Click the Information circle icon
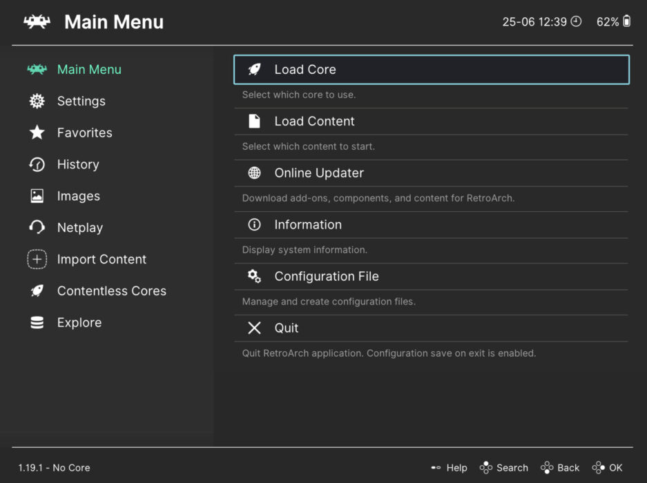 pyautogui.click(x=254, y=224)
